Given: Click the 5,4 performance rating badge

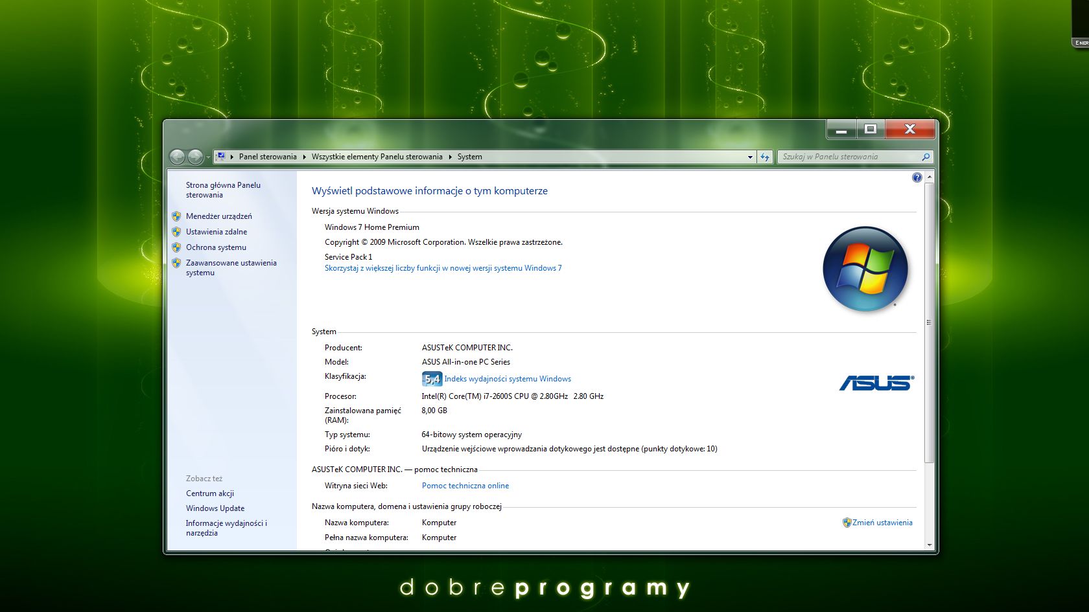Looking at the screenshot, I should [432, 379].
